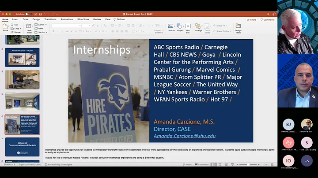Image resolution: width=318 pixels, height=178 pixels.
Task: Click the Copy button in the ribbon
Action: (15, 29)
